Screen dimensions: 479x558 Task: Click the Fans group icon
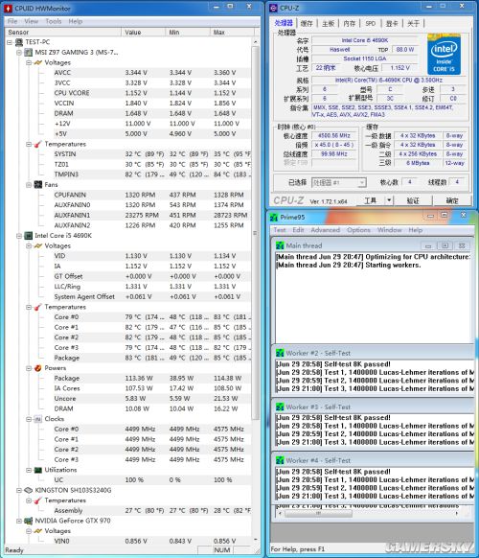(x=38, y=185)
